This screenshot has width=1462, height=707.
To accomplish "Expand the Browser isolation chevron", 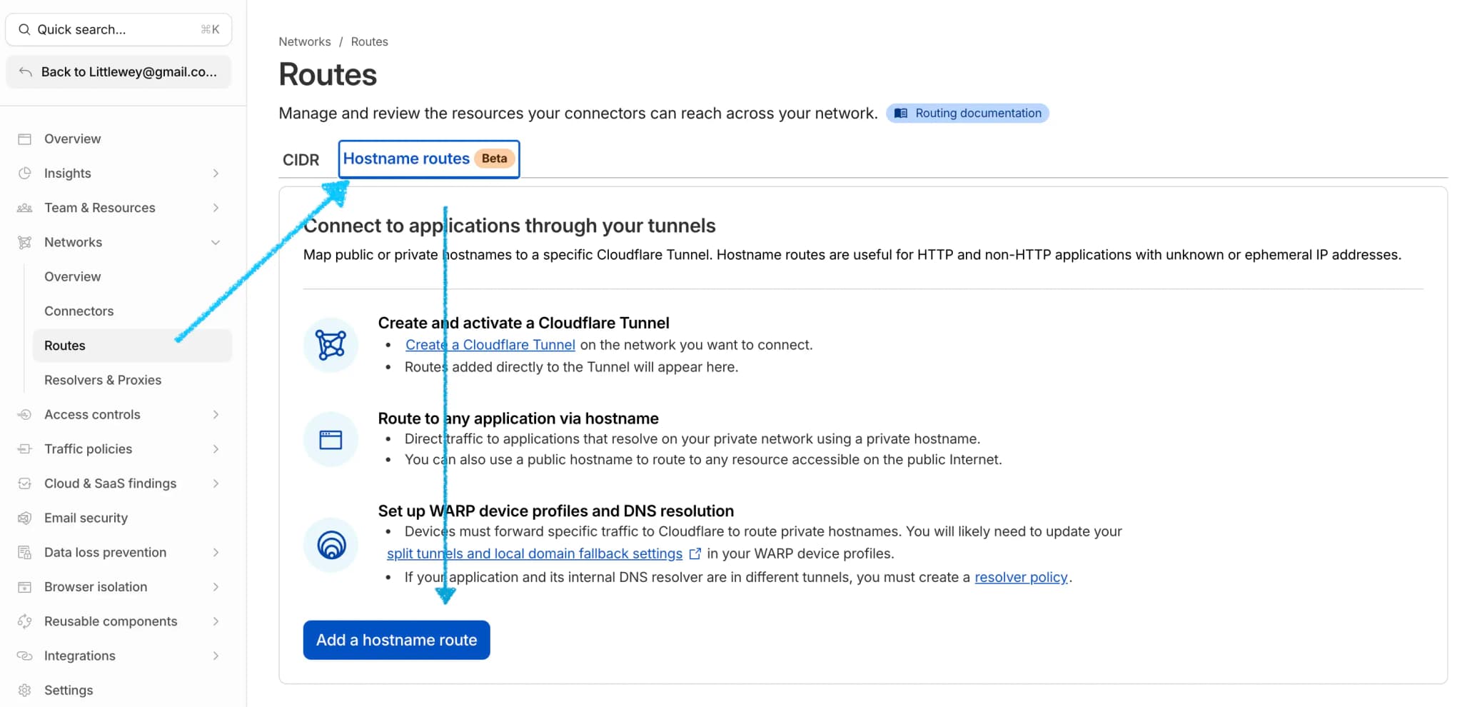I will (x=216, y=587).
